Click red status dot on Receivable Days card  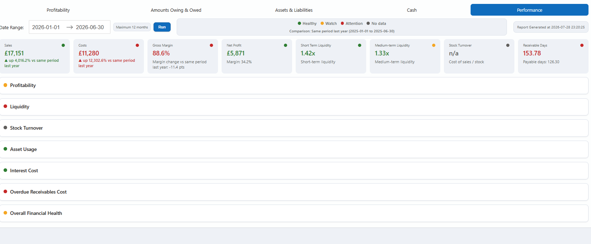[582, 45]
